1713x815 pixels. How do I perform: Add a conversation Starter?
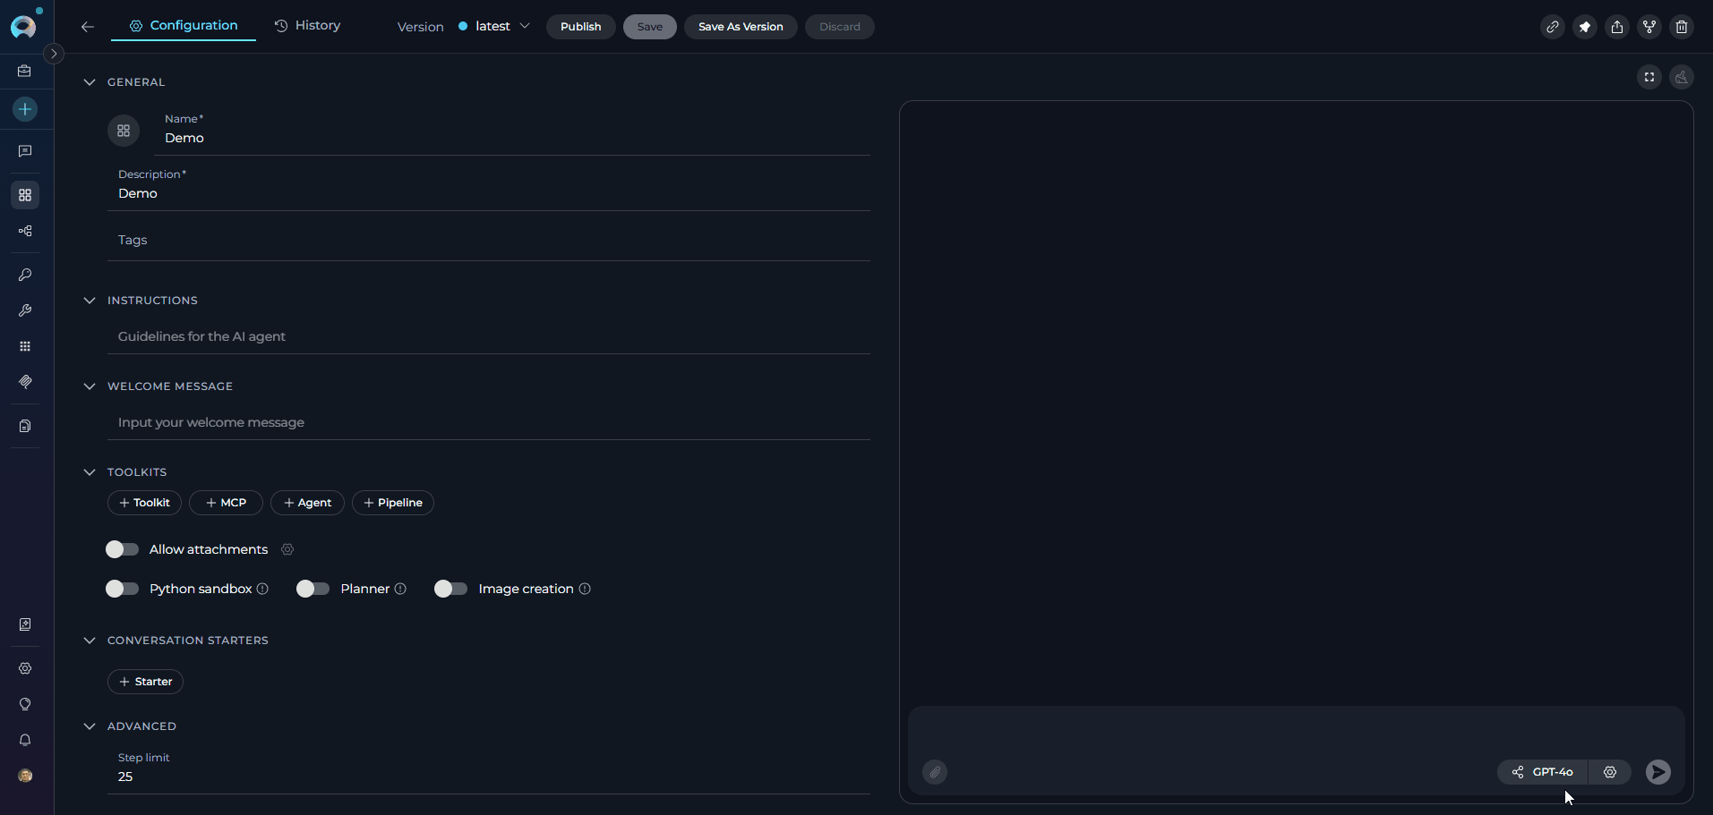(x=145, y=681)
